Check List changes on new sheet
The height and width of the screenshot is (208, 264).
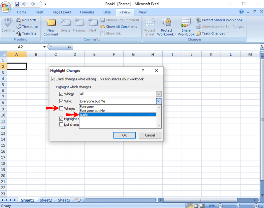61,124
